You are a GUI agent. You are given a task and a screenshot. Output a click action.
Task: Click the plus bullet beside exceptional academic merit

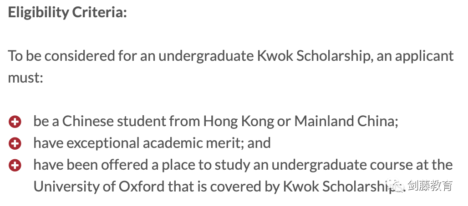coord(15,144)
